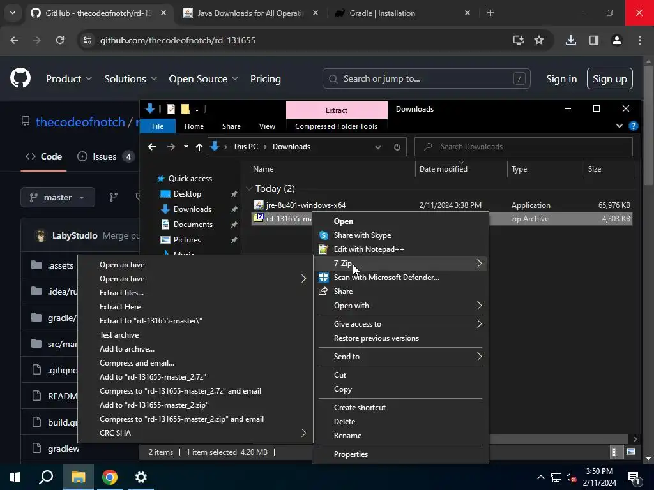Sort by Date modified column header
The width and height of the screenshot is (654, 490).
[x=443, y=168]
